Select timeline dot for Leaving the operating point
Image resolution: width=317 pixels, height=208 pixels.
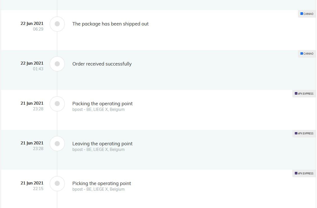tap(57, 143)
